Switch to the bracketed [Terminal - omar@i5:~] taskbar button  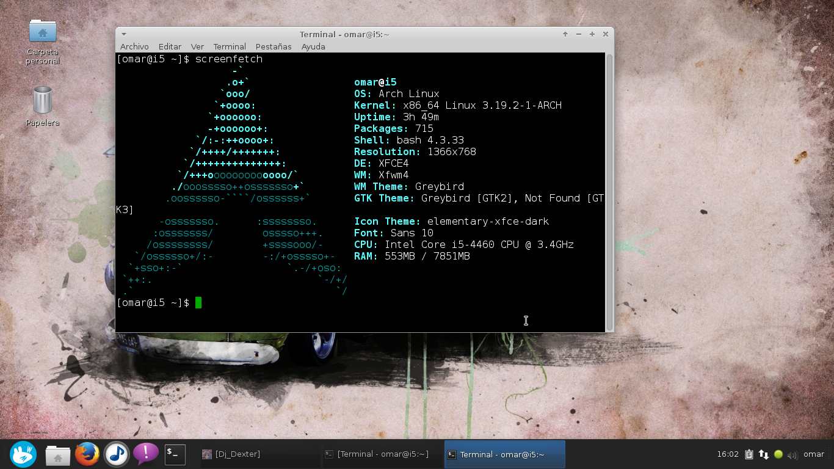click(382, 454)
